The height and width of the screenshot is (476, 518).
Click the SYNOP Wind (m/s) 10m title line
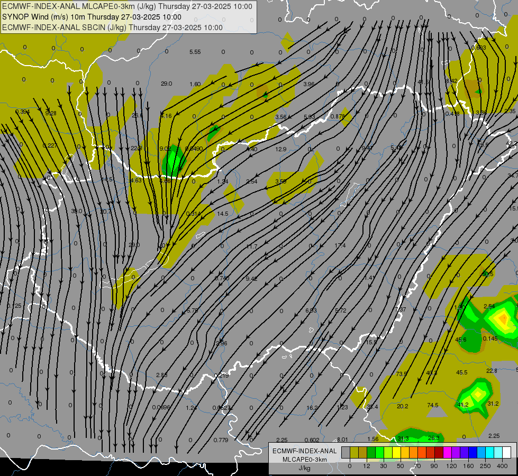point(92,17)
